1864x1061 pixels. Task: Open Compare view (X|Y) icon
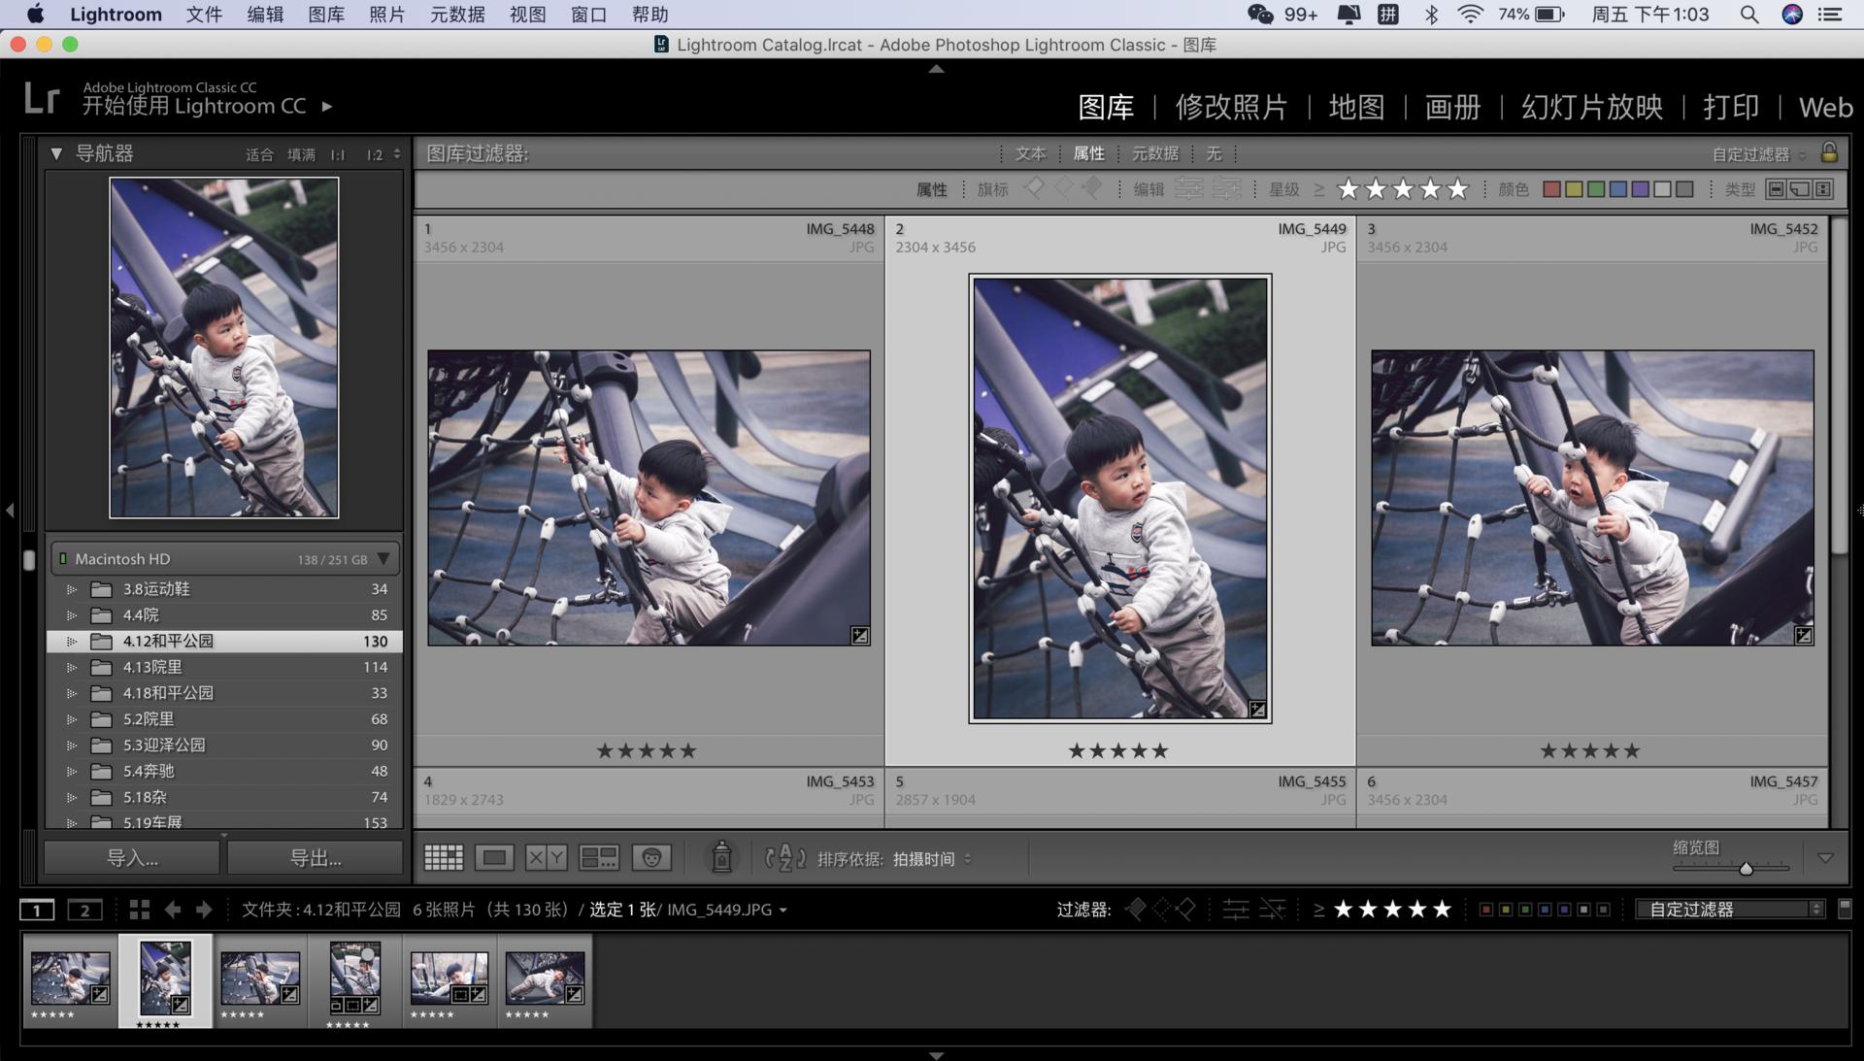(x=546, y=858)
